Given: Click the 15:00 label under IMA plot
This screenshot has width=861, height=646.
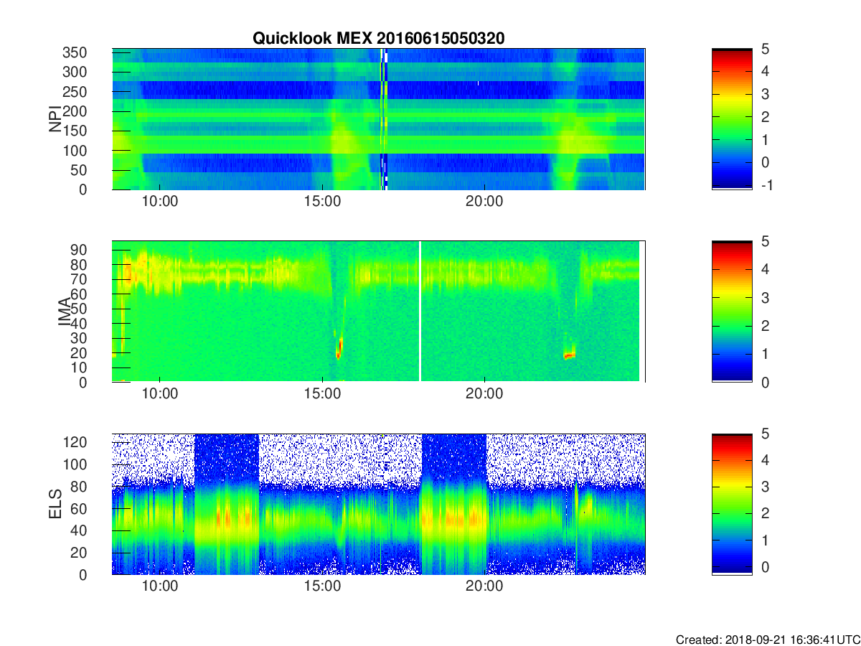Looking at the screenshot, I should 322,395.
